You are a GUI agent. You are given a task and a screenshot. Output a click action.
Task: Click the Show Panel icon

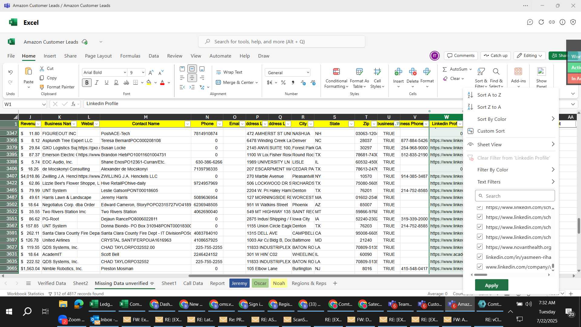point(541,71)
